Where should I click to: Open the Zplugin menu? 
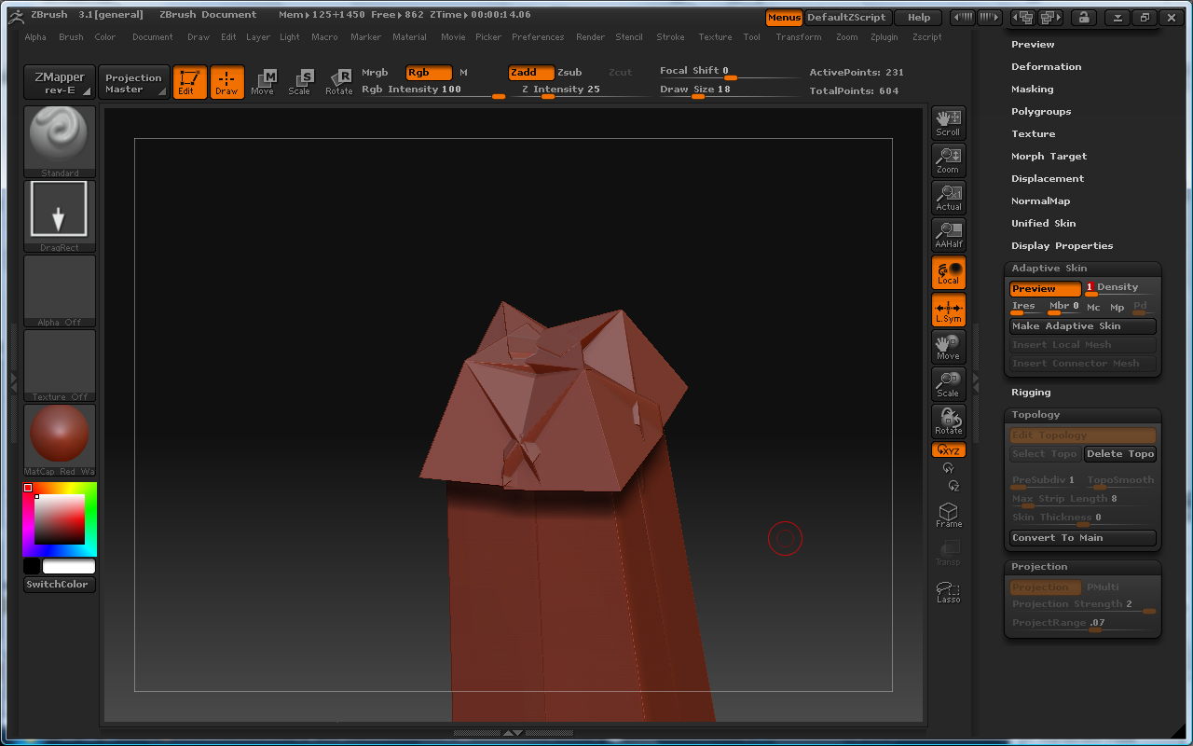click(x=884, y=37)
